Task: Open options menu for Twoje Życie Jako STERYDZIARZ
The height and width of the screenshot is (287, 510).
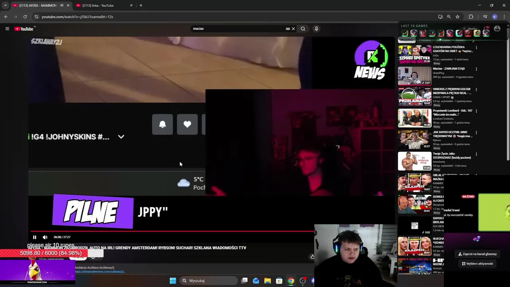Action: point(476,154)
